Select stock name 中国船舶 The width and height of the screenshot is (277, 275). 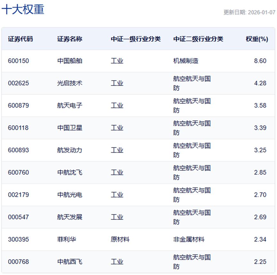pyautogui.click(x=69, y=61)
